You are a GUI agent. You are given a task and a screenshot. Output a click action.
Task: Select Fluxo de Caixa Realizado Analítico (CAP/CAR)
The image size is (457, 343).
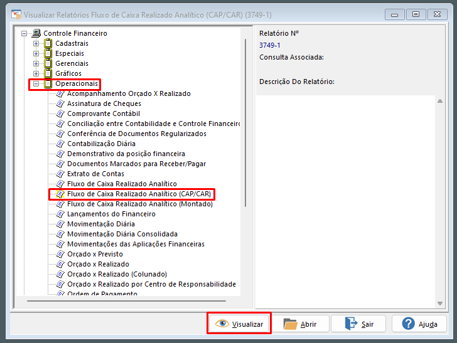click(139, 194)
